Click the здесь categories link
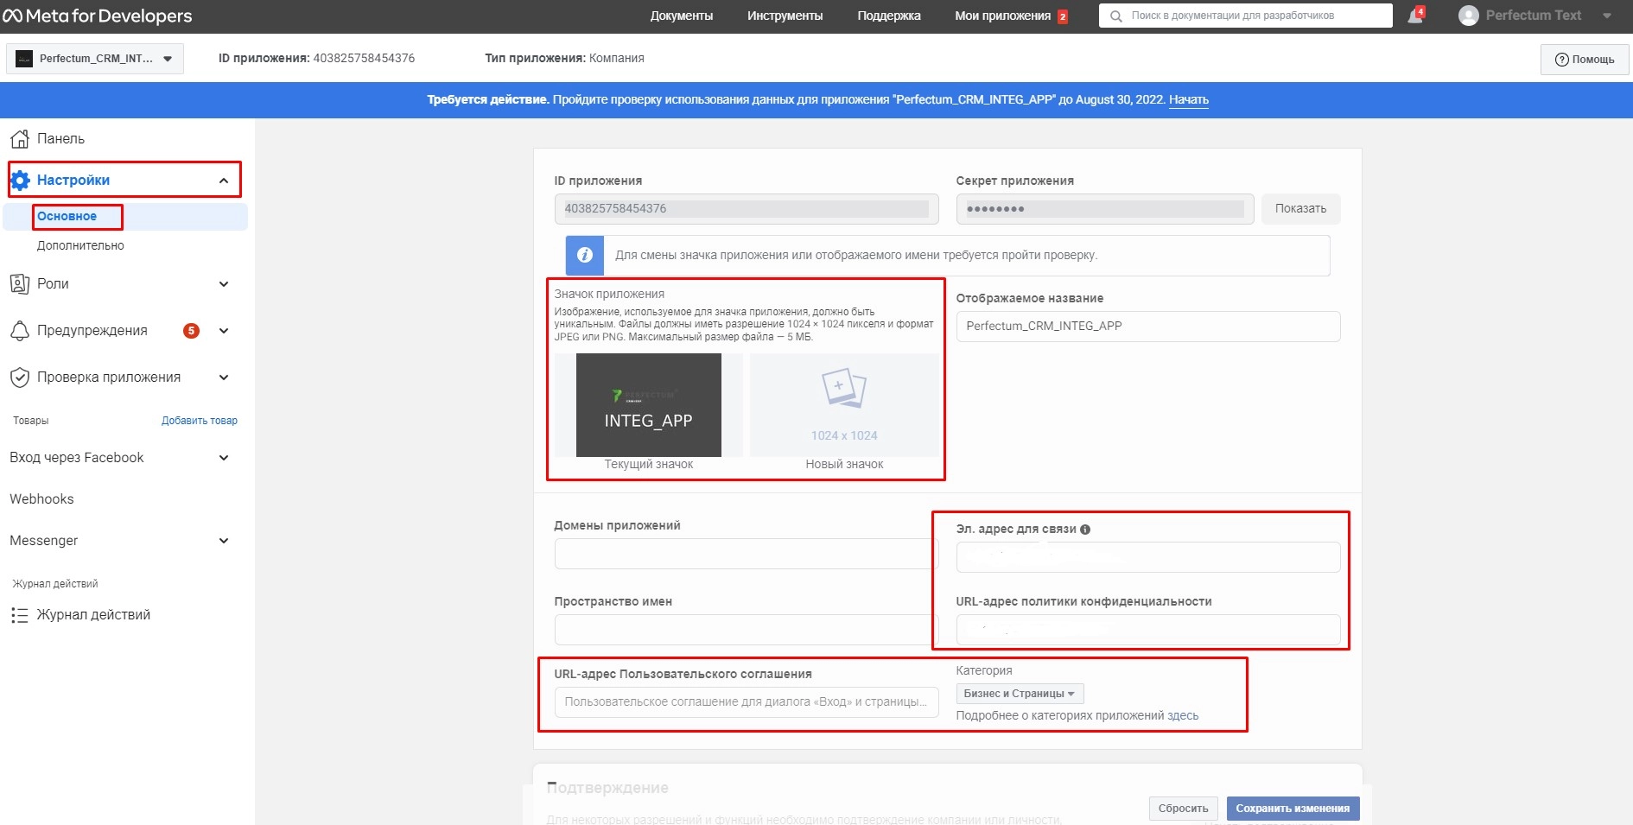1633x825 pixels. 1183,716
